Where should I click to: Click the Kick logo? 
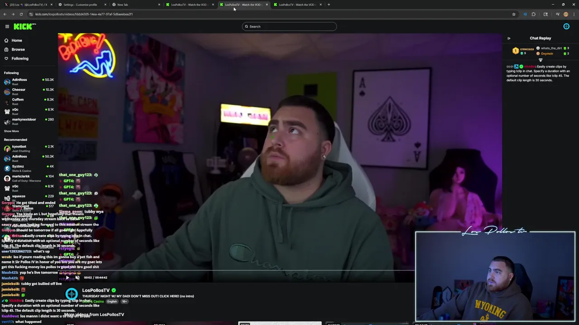(24, 27)
